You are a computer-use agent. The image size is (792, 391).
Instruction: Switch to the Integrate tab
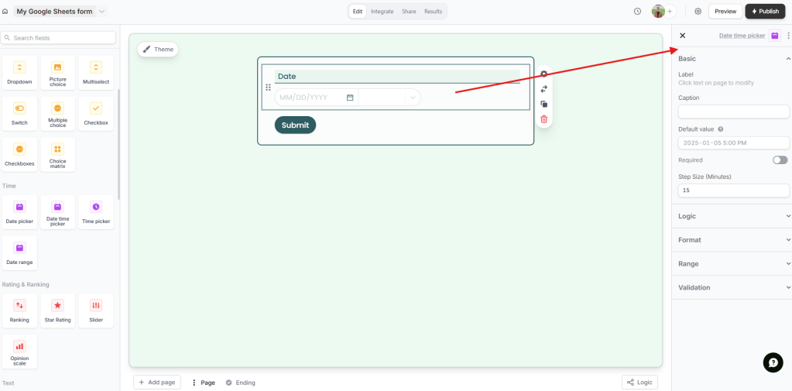382,12
